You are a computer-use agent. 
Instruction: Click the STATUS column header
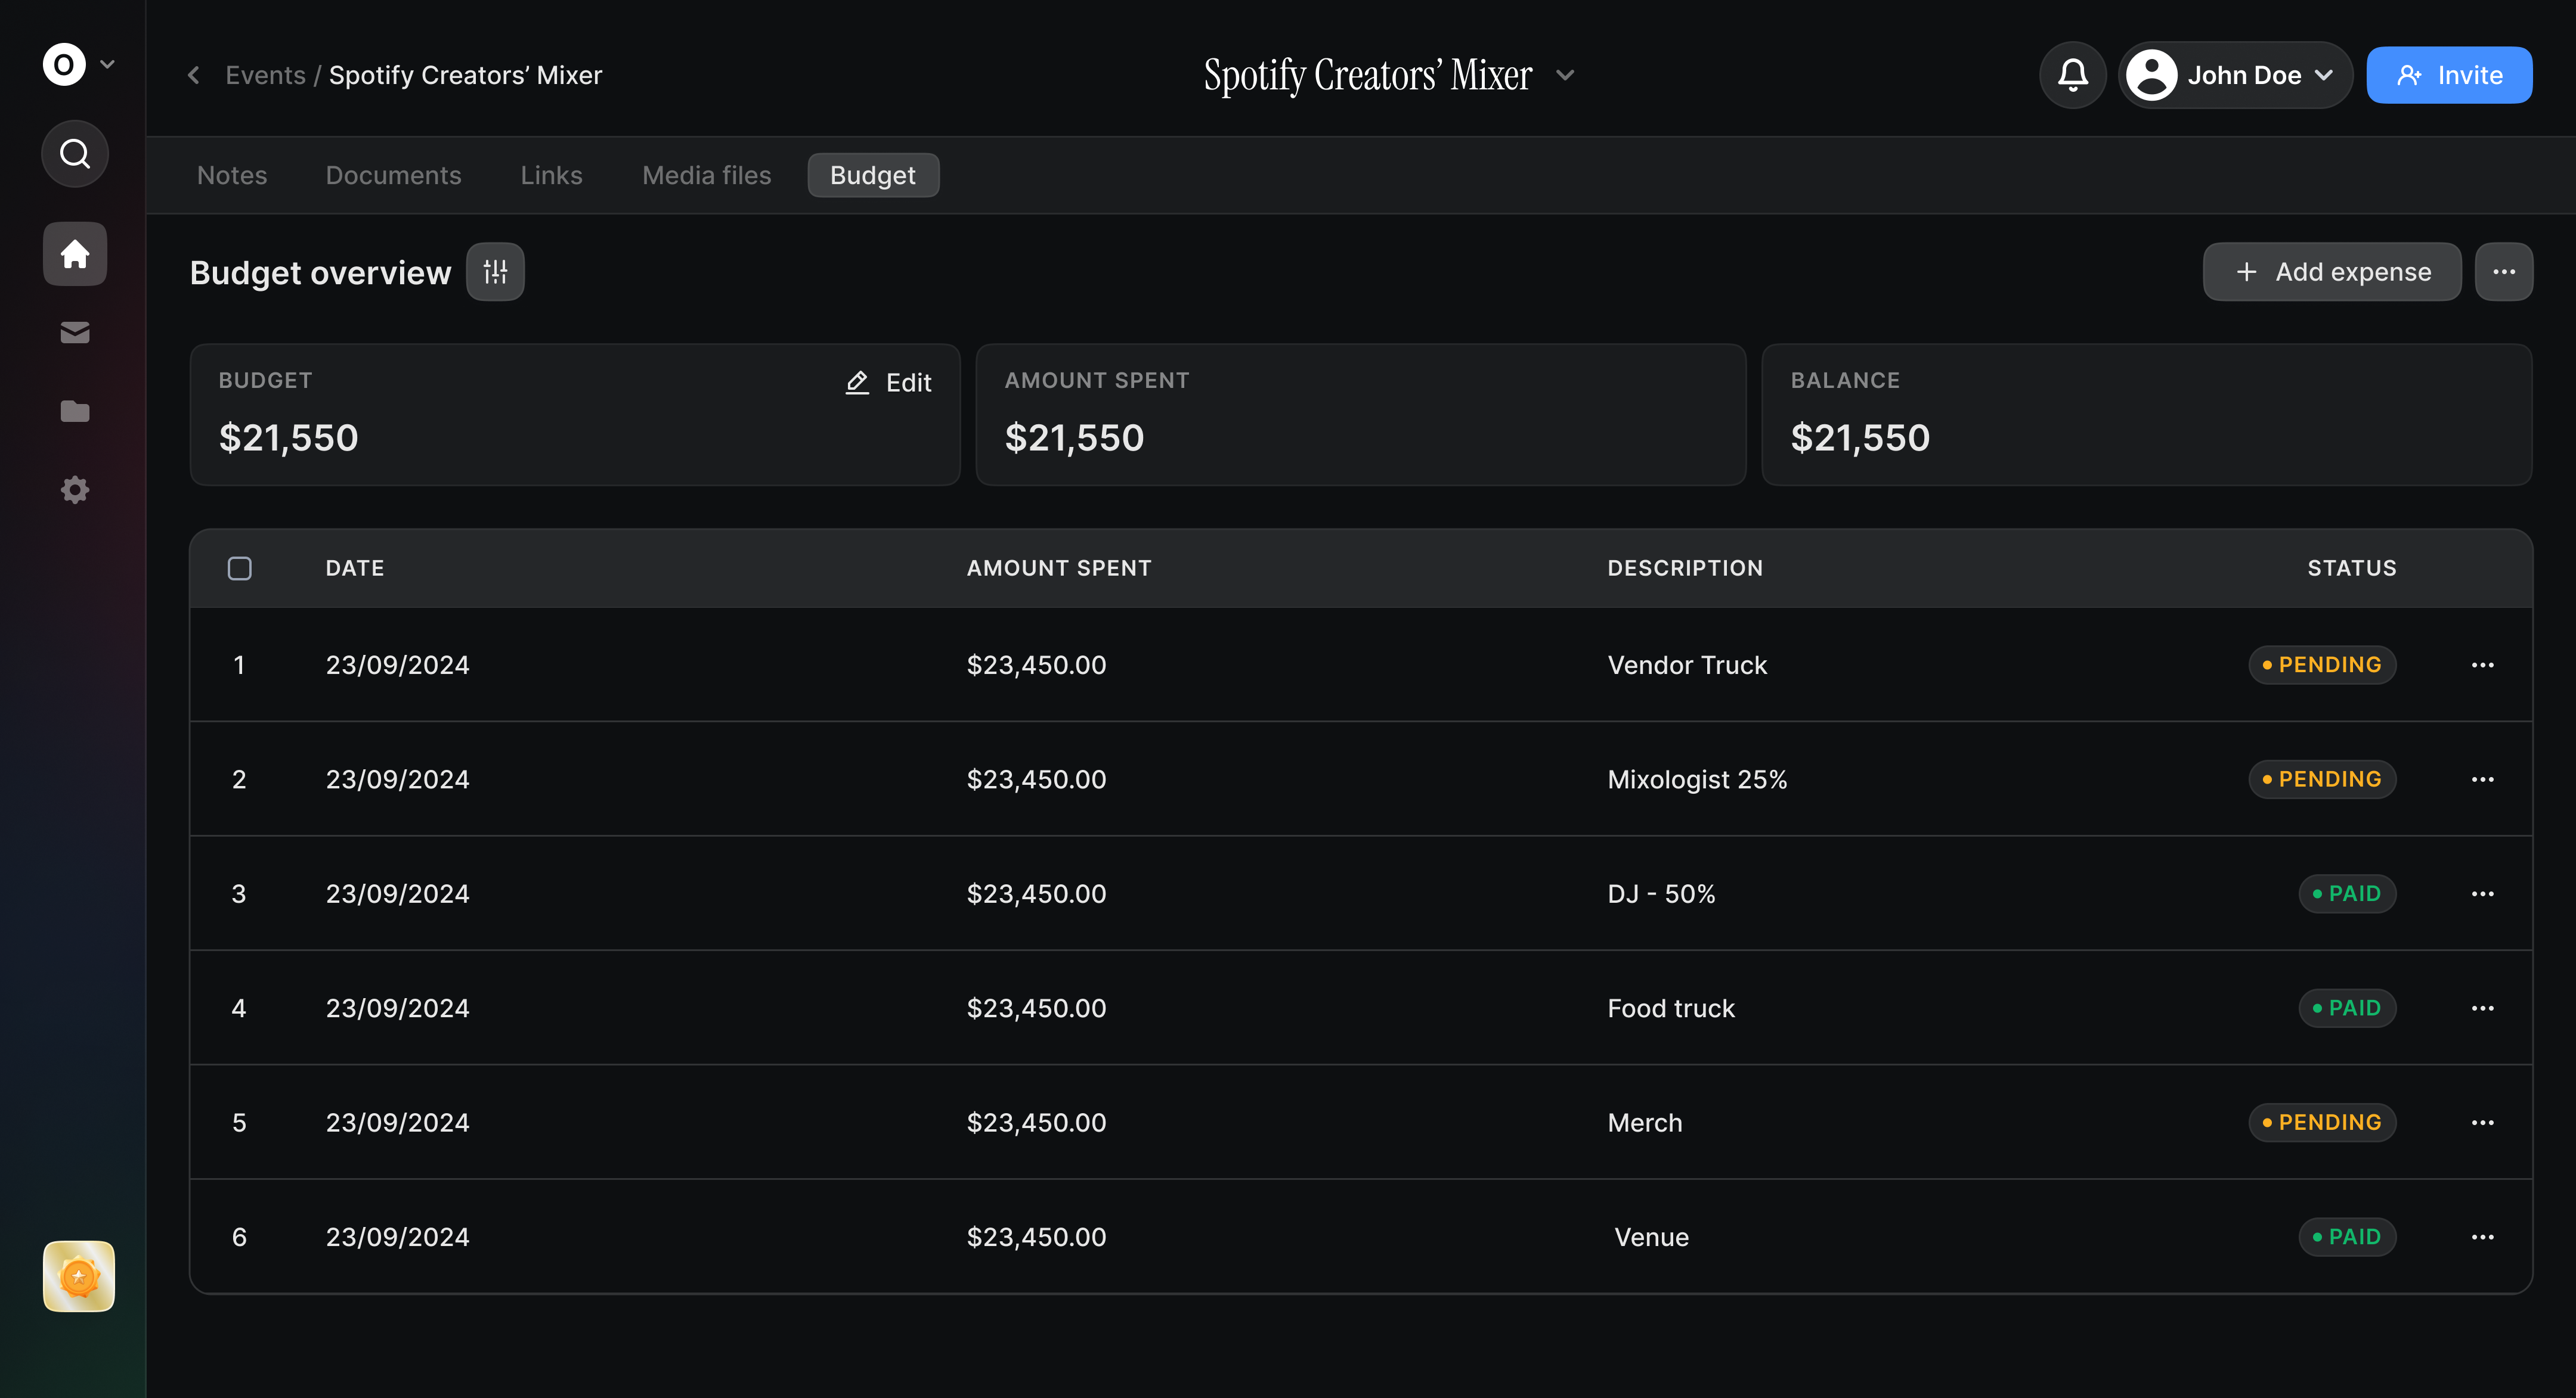pyautogui.click(x=2352, y=568)
